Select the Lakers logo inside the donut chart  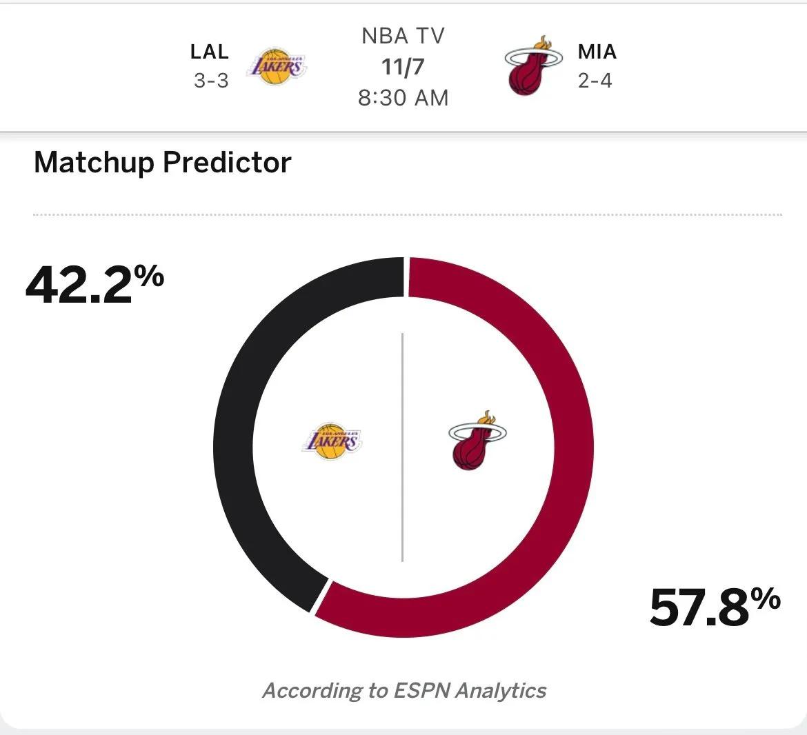click(332, 441)
